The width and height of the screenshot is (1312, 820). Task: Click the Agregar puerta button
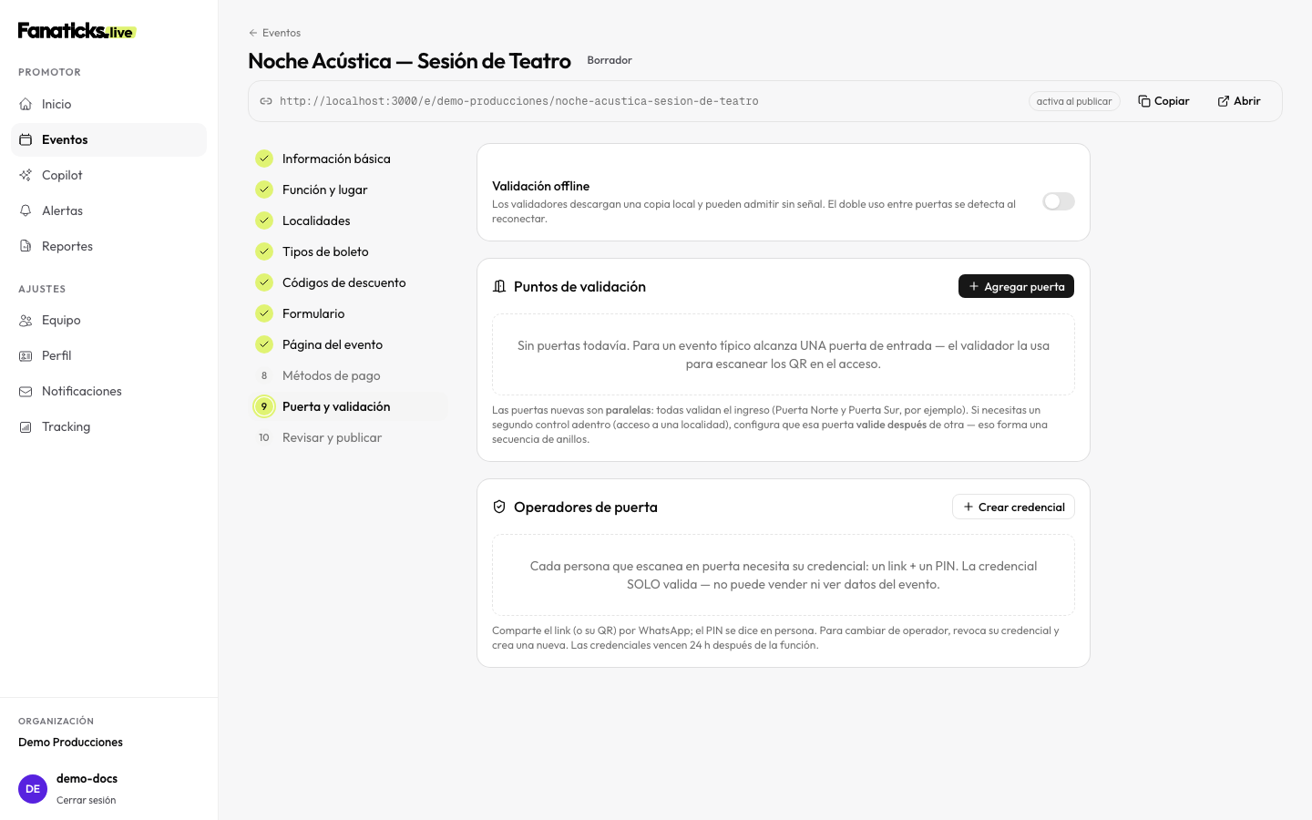click(x=1016, y=286)
